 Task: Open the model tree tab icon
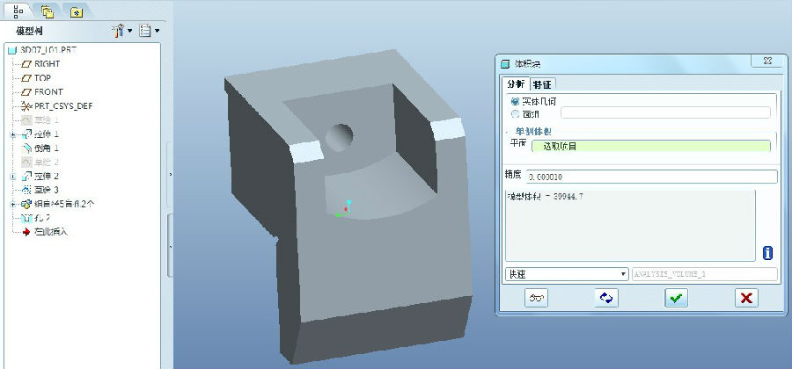click(x=18, y=10)
